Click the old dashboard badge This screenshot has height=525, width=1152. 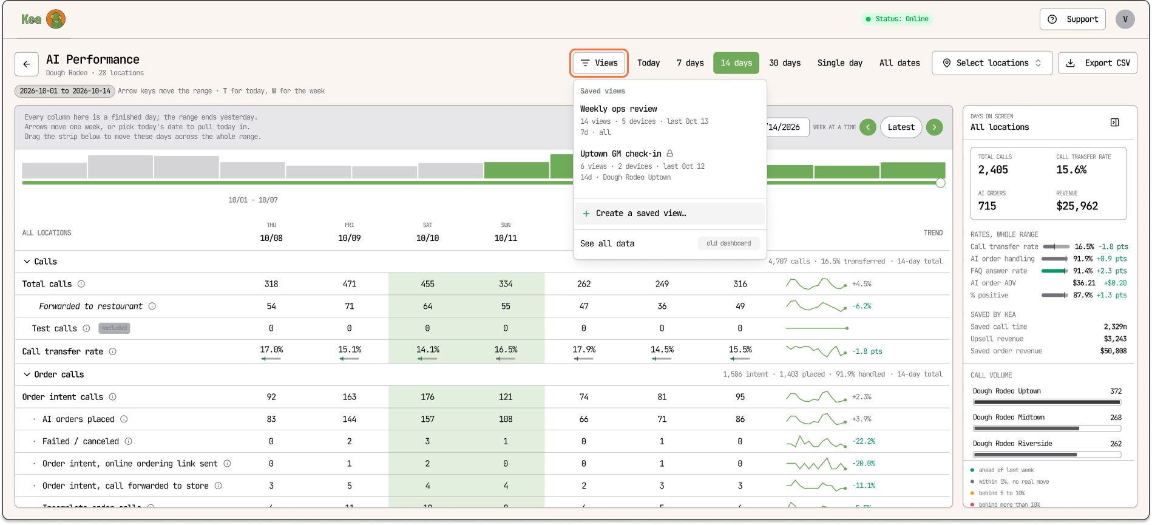728,243
